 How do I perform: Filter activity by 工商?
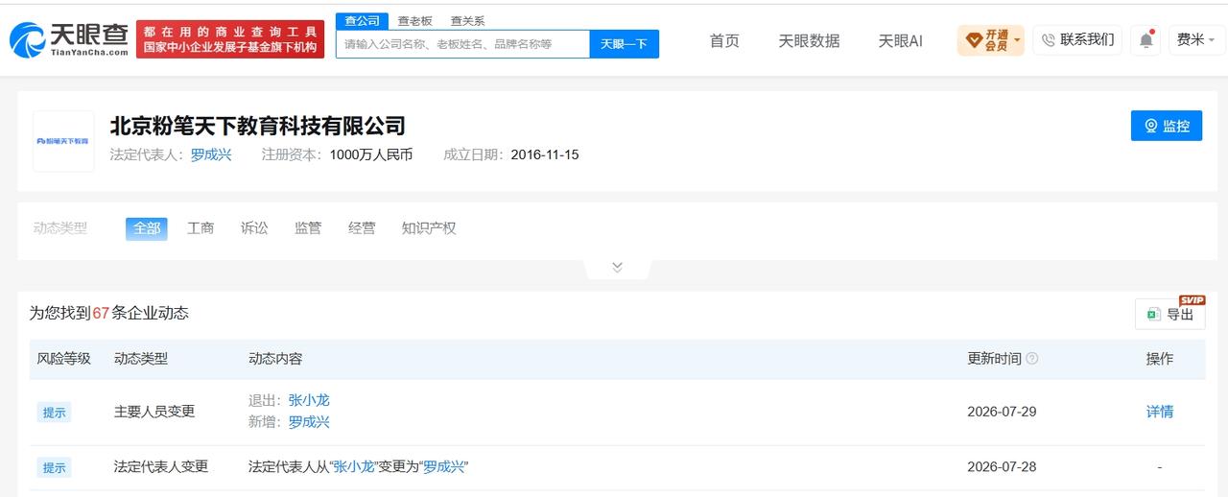tap(201, 228)
